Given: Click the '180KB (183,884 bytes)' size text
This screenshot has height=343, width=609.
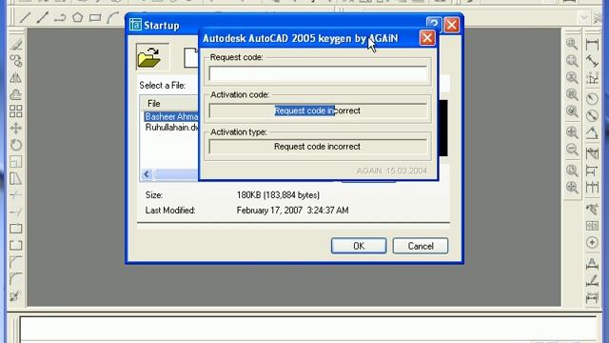Looking at the screenshot, I should pos(278,195).
